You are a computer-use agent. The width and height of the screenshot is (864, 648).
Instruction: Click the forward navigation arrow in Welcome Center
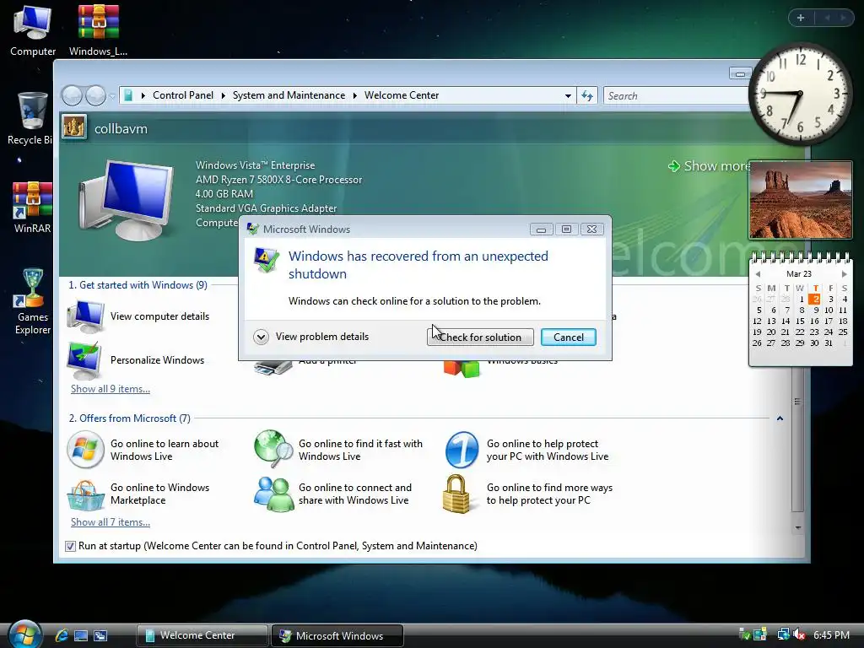click(96, 96)
